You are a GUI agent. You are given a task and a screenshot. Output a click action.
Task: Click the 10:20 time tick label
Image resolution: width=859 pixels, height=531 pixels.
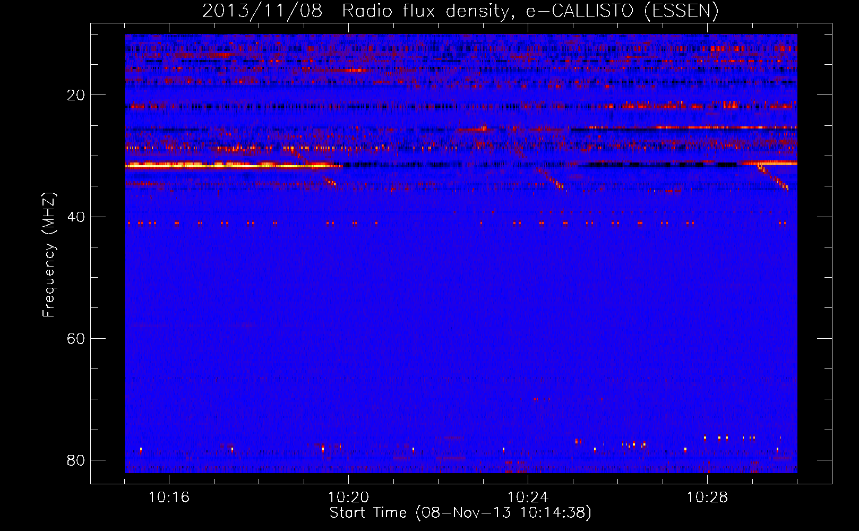point(348,498)
